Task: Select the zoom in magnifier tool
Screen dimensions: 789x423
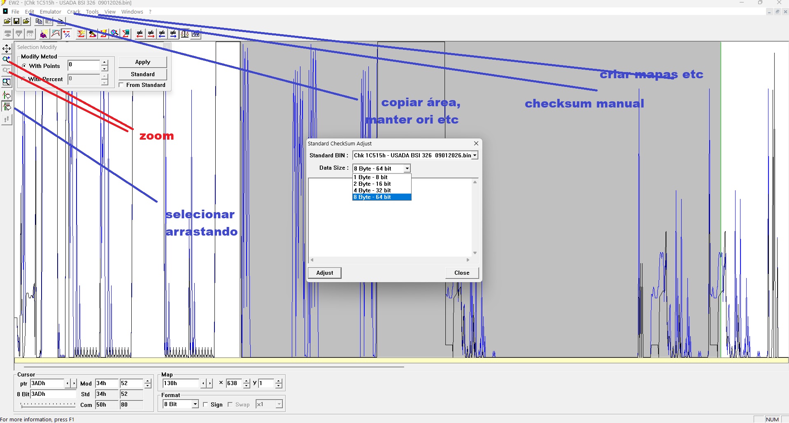Action: (x=6, y=60)
